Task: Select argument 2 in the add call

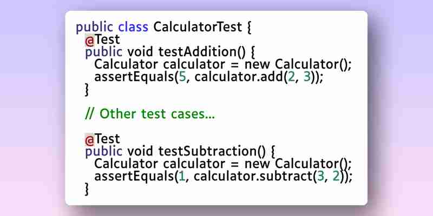Action: (x=292, y=77)
